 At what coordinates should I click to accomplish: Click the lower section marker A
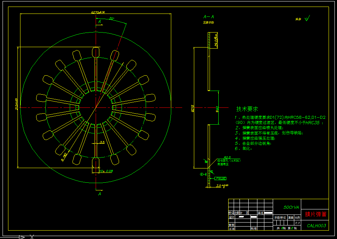click(100, 194)
